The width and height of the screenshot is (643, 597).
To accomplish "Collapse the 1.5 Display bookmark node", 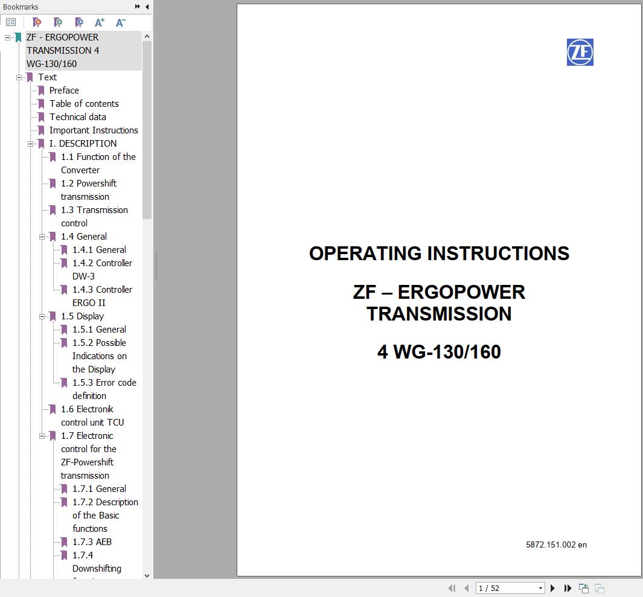I will (42, 316).
